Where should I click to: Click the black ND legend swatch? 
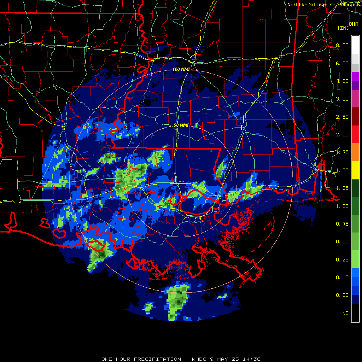[355, 313]
